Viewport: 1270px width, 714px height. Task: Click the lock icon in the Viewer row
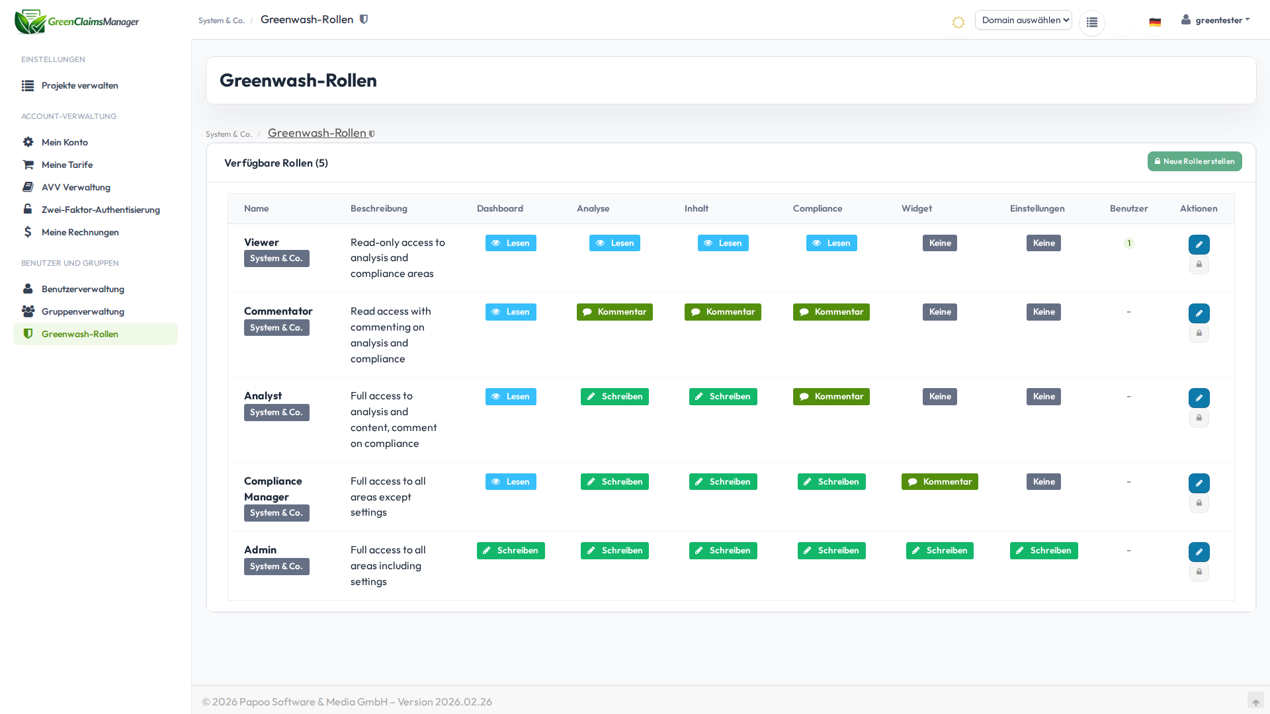(x=1199, y=264)
